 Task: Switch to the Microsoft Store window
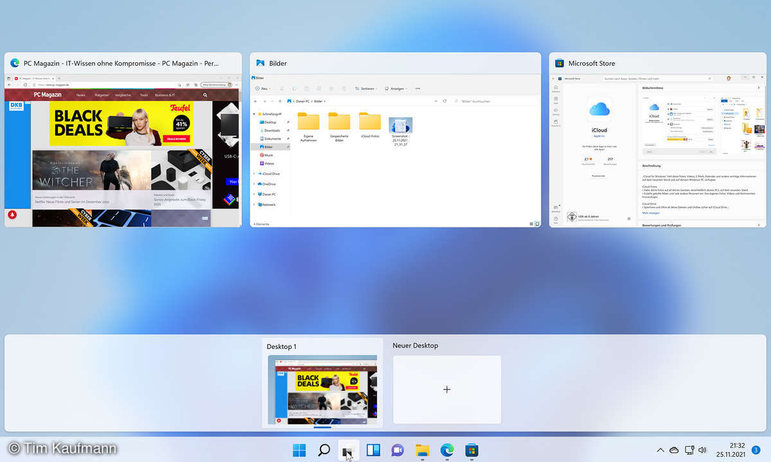658,140
